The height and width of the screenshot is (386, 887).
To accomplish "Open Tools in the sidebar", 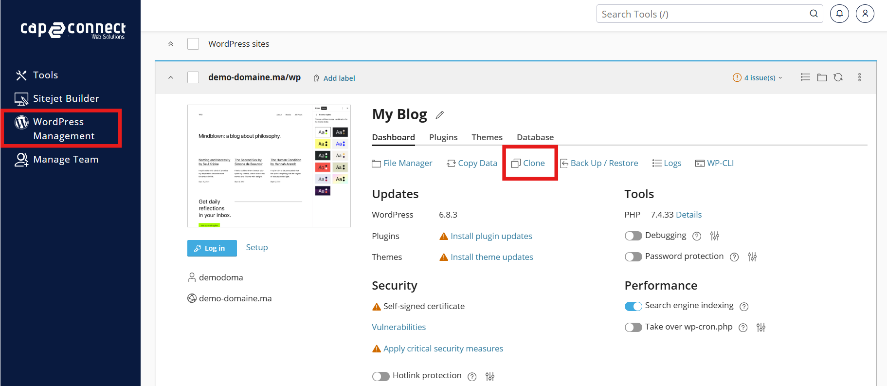I will (45, 75).
